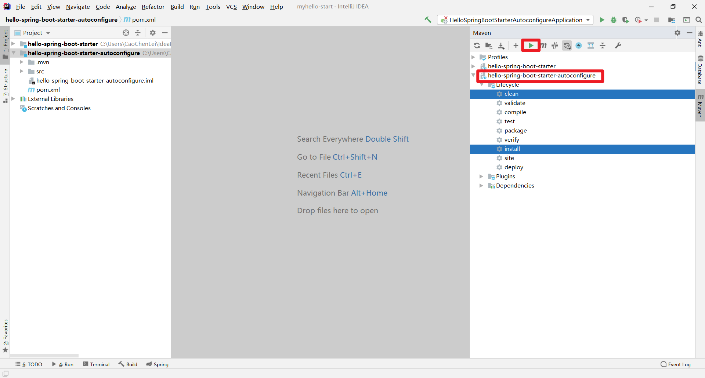The image size is (705, 378).
Task: Hide the Maven tool window minus icon
Action: click(x=690, y=33)
